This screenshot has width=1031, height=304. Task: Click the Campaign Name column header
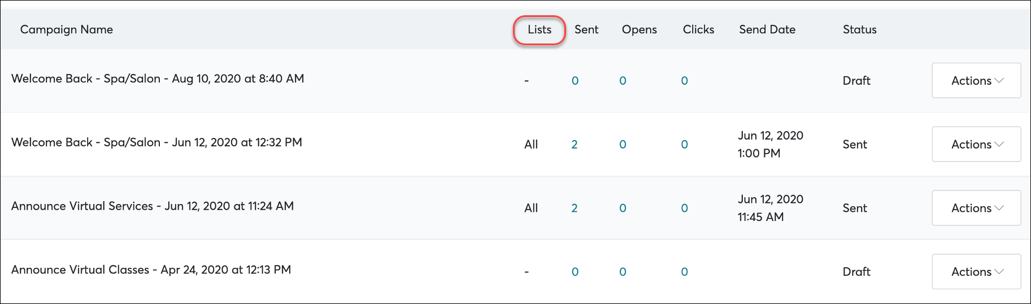coord(67,29)
